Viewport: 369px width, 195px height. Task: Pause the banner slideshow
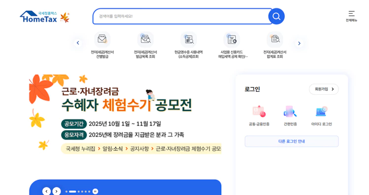click(95, 191)
